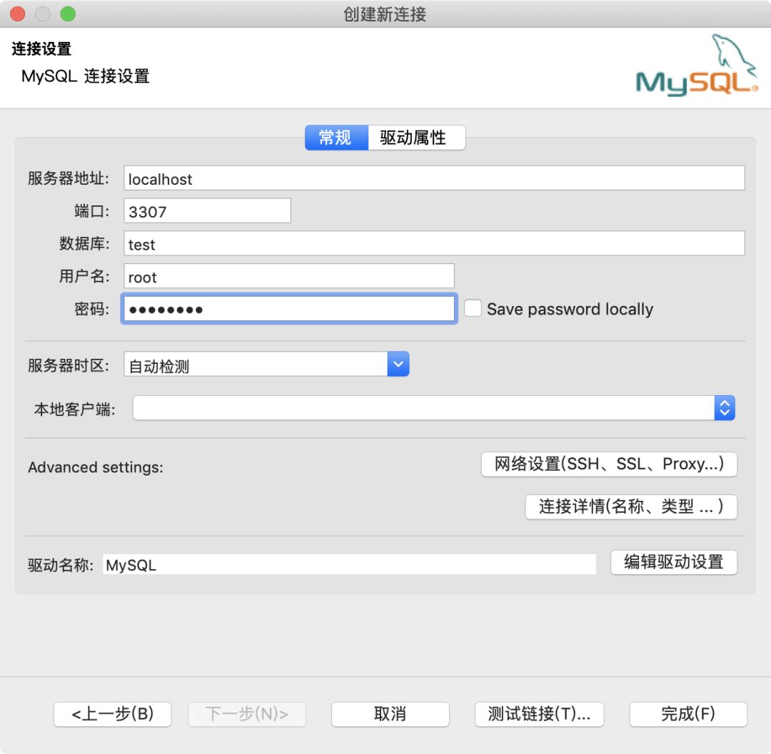Click 测试链接(T)... to test connection
771x754 pixels.
[x=539, y=714]
